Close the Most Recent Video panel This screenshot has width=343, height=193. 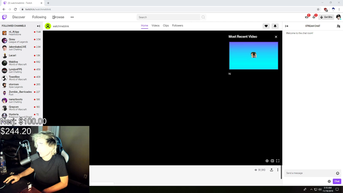coord(276,37)
